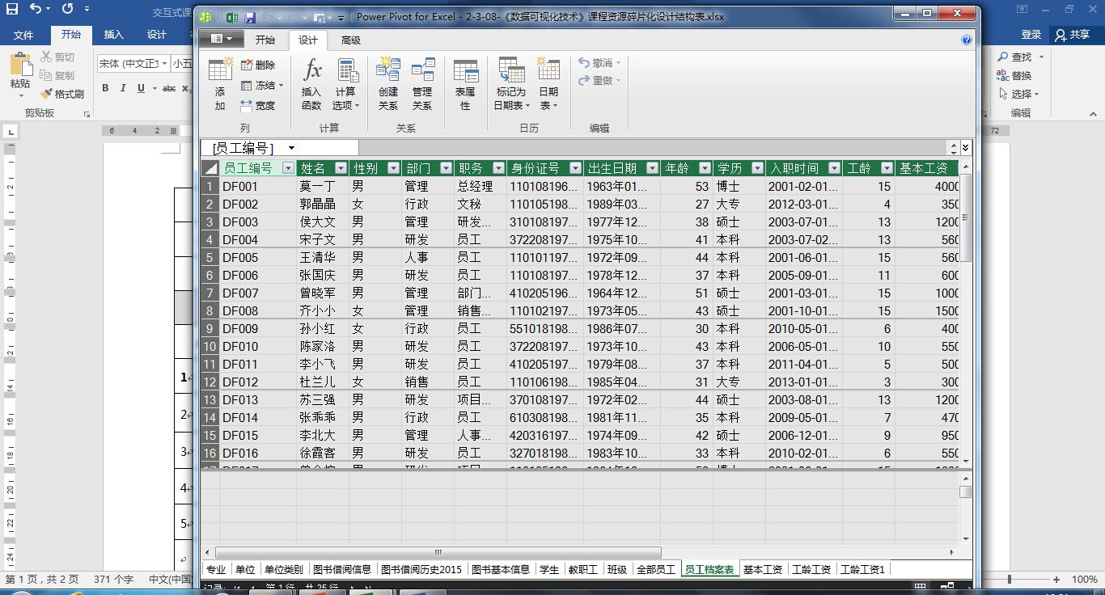The height and width of the screenshot is (595, 1105).
Task: Click Share (共享) in Word window
Action: (x=1072, y=35)
